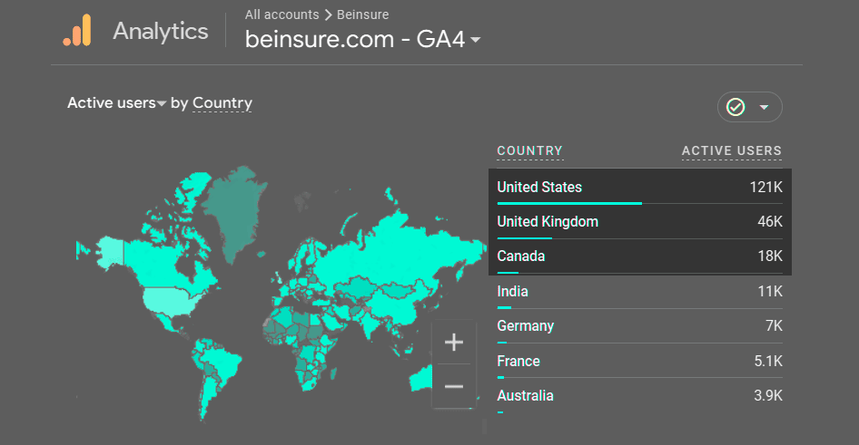Click the Beinsure breadcrumb link

(x=362, y=15)
